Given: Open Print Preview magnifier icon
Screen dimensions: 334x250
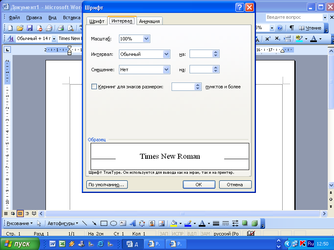Looking at the screenshot, I should point(70,28).
